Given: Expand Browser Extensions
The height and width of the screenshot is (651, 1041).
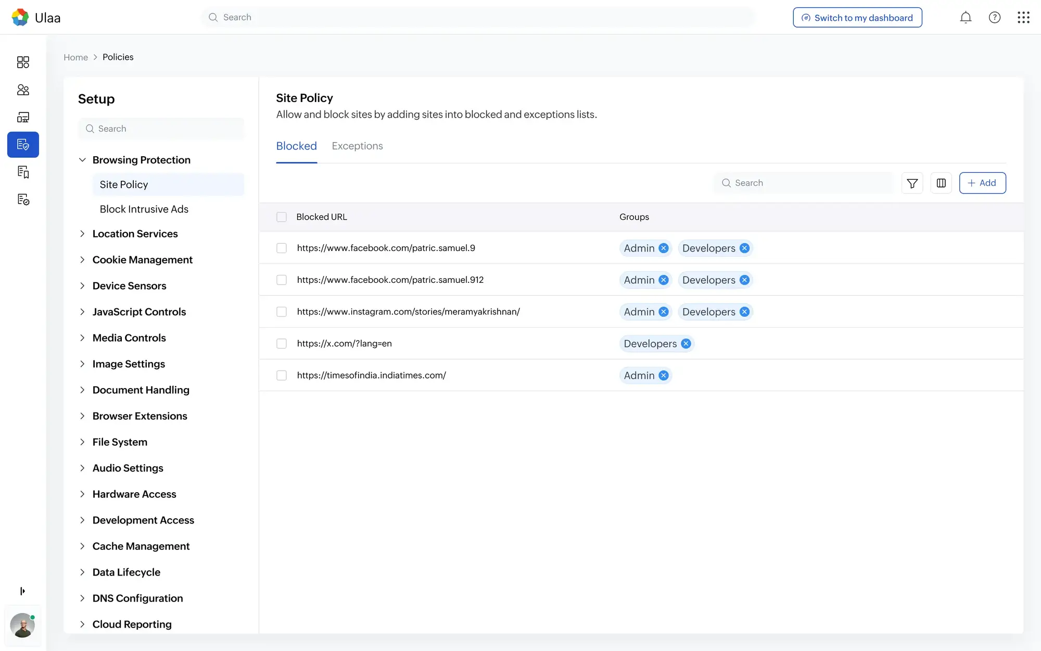Looking at the screenshot, I should tap(82, 416).
